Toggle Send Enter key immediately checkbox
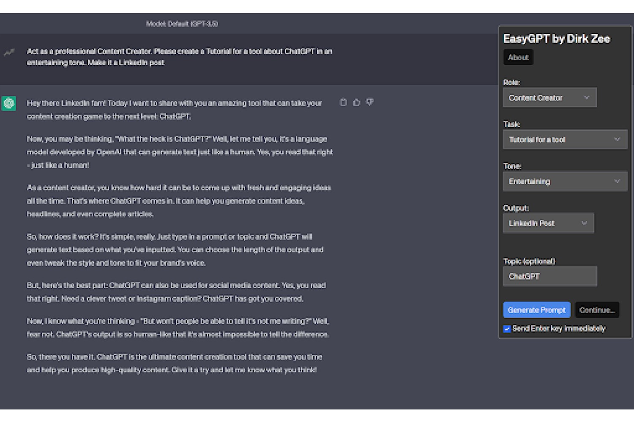The height and width of the screenshot is (423, 634). coord(507,329)
